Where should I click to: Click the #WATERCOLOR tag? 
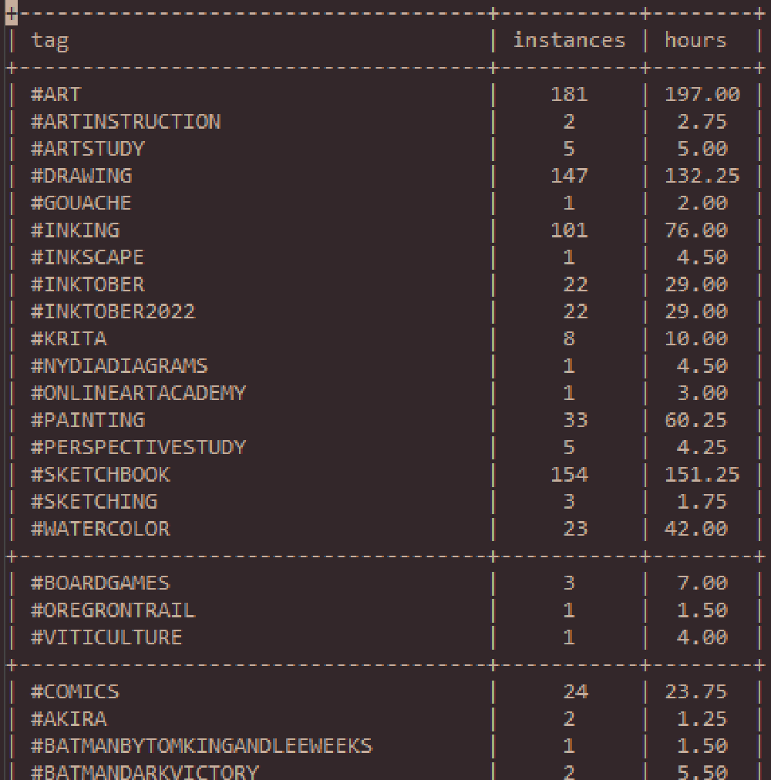[x=100, y=530]
